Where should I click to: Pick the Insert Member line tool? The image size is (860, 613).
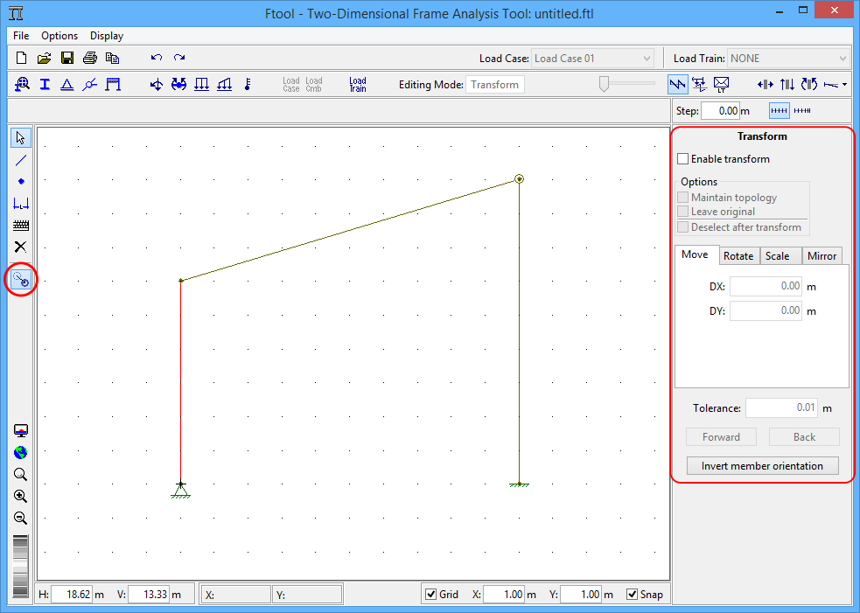tap(21, 160)
